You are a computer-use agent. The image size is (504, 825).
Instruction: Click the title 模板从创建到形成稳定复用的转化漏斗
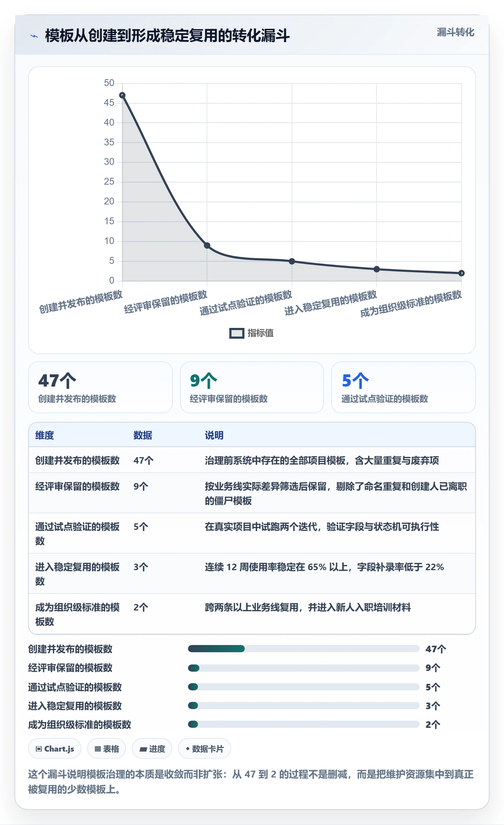pos(167,36)
